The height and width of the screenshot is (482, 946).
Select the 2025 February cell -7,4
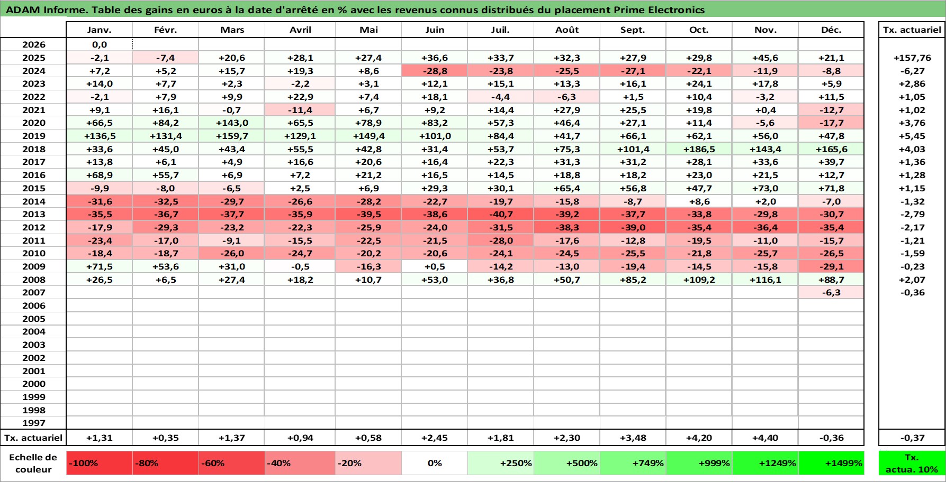165,58
